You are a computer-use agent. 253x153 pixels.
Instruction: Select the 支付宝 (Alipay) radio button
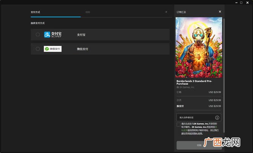coord(38,34)
